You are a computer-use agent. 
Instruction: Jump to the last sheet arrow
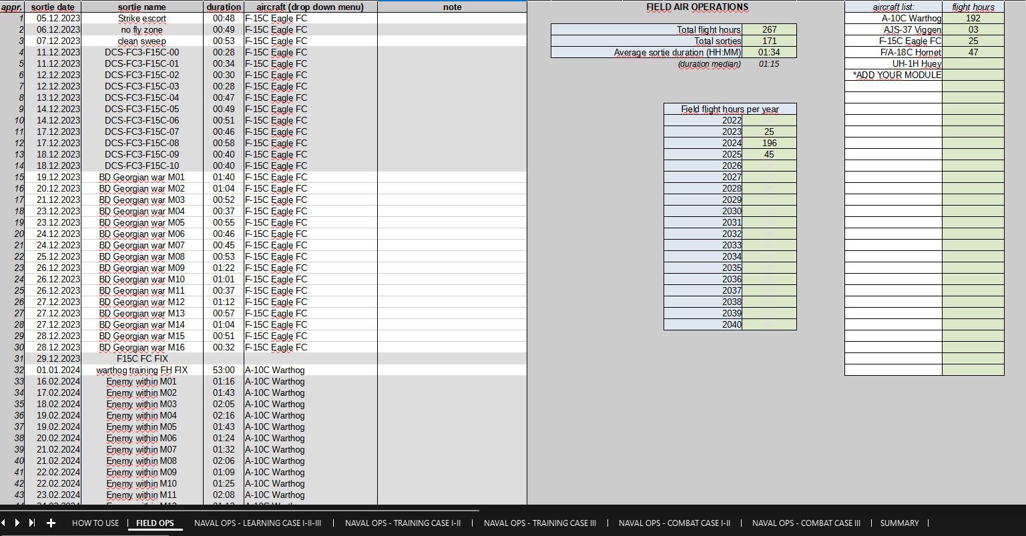31,523
